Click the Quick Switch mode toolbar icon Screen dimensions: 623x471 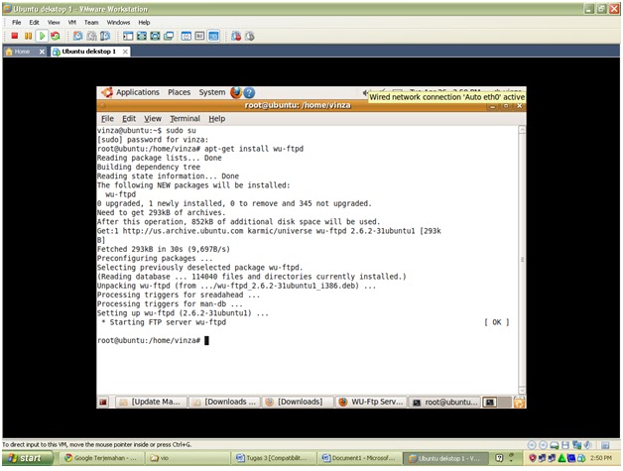point(142,36)
